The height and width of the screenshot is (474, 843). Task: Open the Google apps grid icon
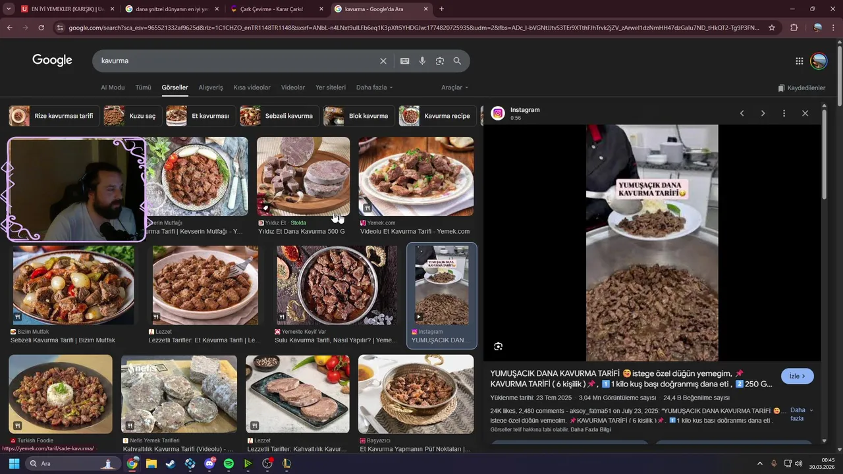point(800,61)
